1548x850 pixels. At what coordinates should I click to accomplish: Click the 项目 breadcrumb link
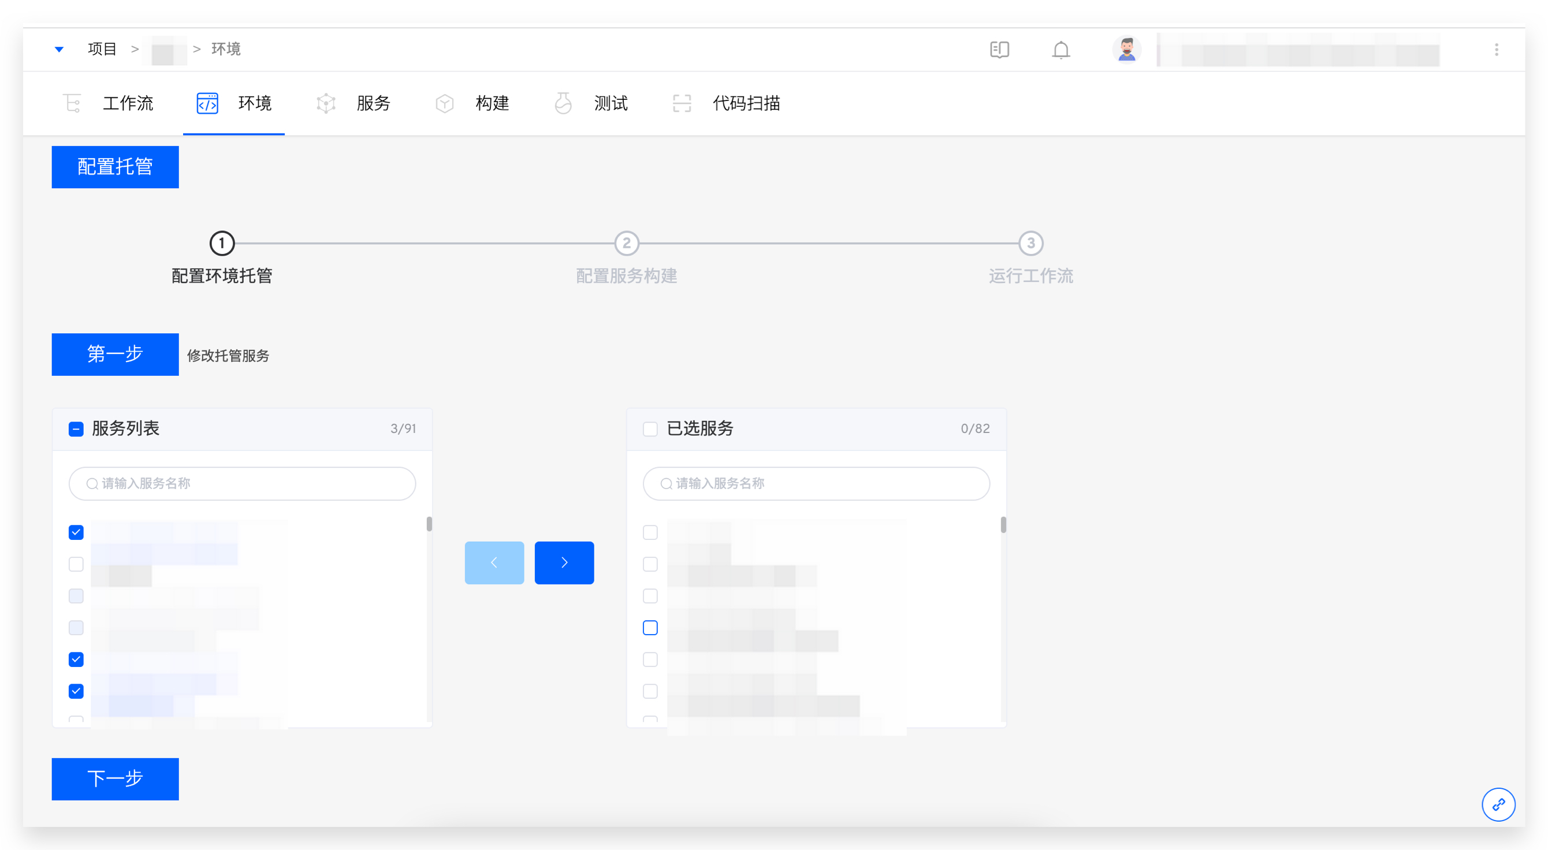coord(102,49)
